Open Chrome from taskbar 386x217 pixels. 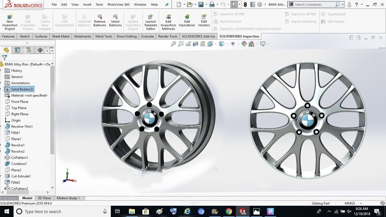tap(229, 212)
